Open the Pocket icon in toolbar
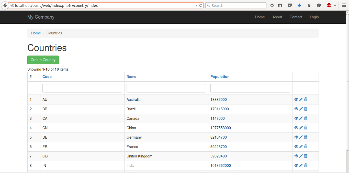 pos(290,5)
